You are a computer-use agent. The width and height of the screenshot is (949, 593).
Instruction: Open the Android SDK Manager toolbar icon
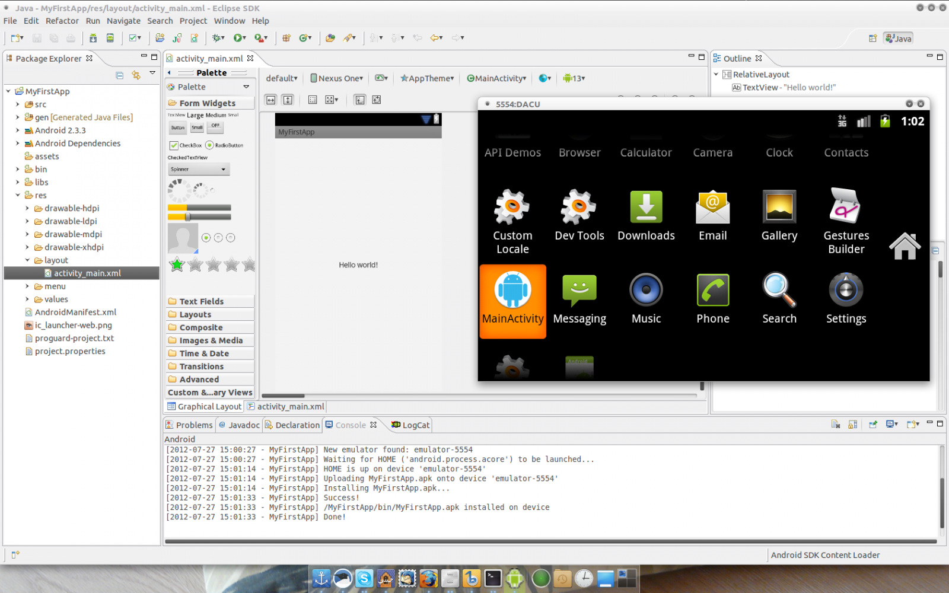tap(93, 38)
